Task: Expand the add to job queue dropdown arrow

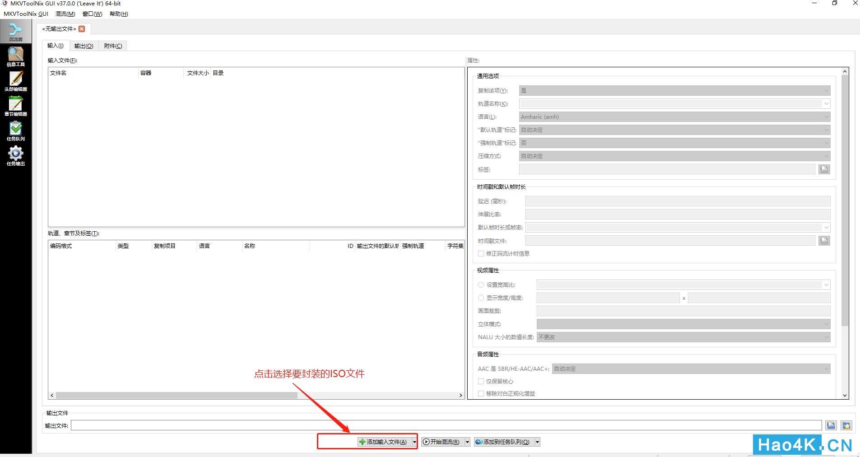Action: (537, 442)
